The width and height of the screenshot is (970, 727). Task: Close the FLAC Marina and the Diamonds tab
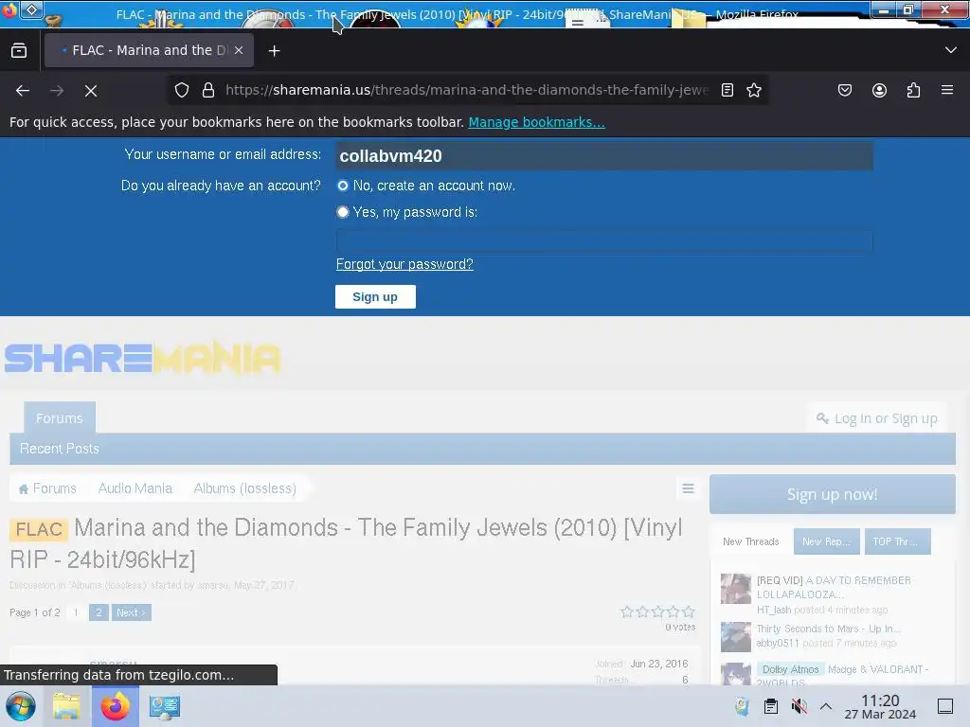point(239,51)
